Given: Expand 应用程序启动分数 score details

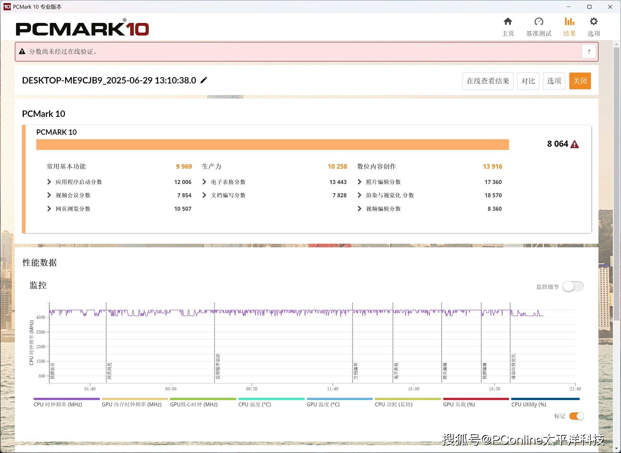Looking at the screenshot, I should coord(49,182).
